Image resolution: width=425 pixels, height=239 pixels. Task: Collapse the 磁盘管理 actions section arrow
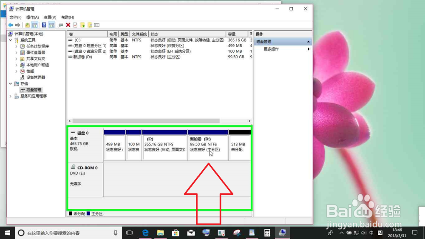pos(308,42)
